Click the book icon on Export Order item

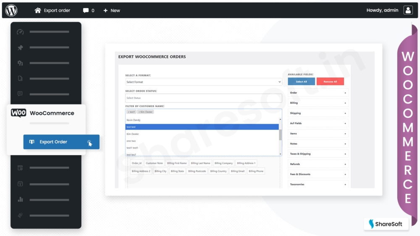tap(31, 142)
